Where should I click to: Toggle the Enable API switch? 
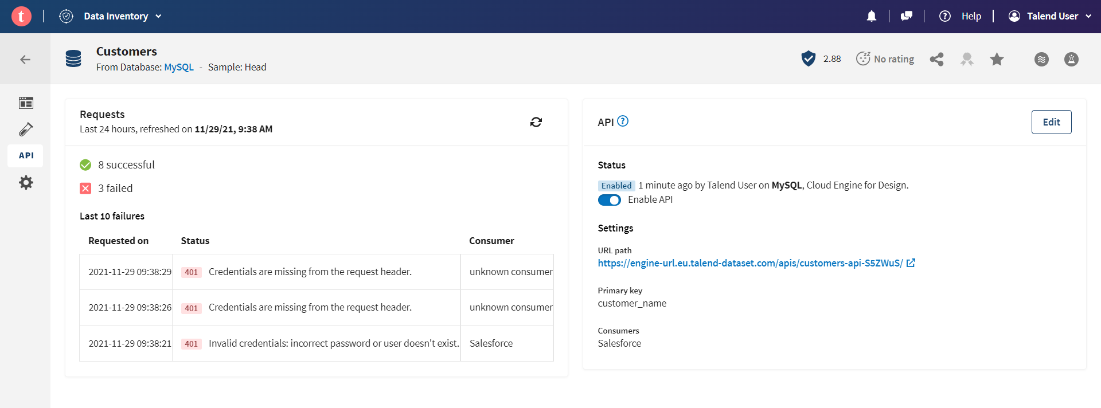point(609,200)
